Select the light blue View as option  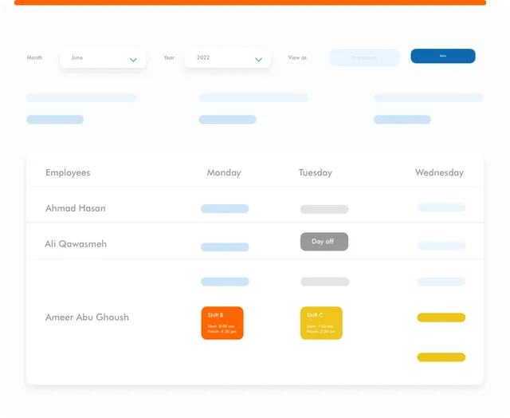coord(364,57)
